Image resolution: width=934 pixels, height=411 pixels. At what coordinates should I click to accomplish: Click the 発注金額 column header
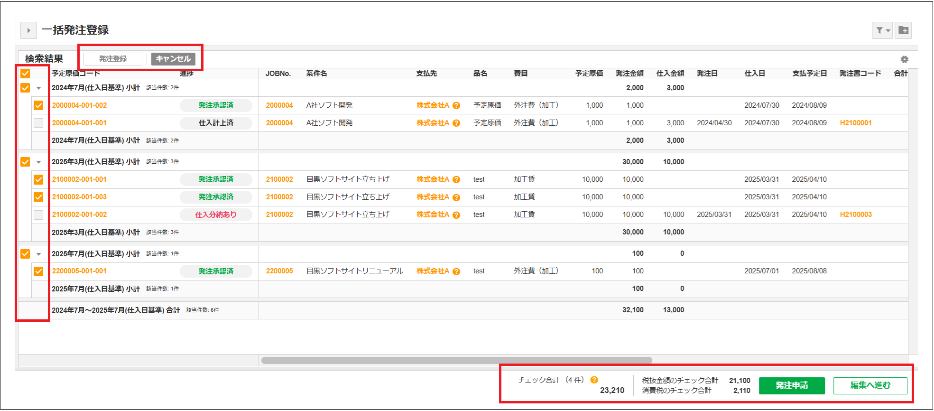pyautogui.click(x=629, y=74)
